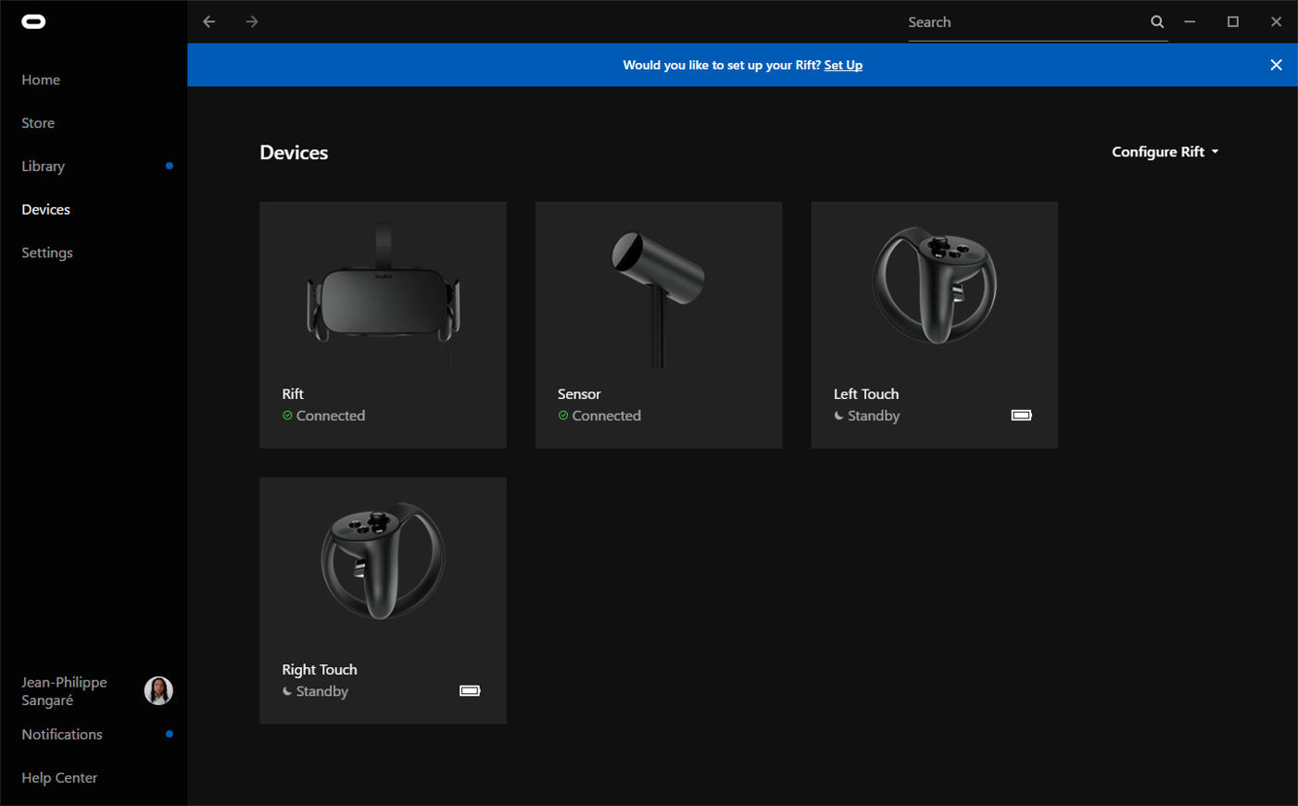Maximize the Oculus window
This screenshot has height=806, width=1298.
1233,21
